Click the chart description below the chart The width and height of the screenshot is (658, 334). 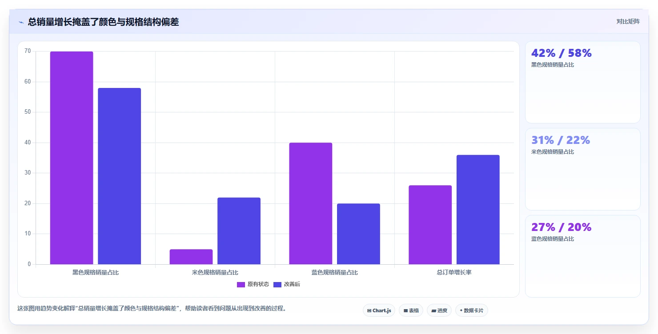pyautogui.click(x=152, y=308)
